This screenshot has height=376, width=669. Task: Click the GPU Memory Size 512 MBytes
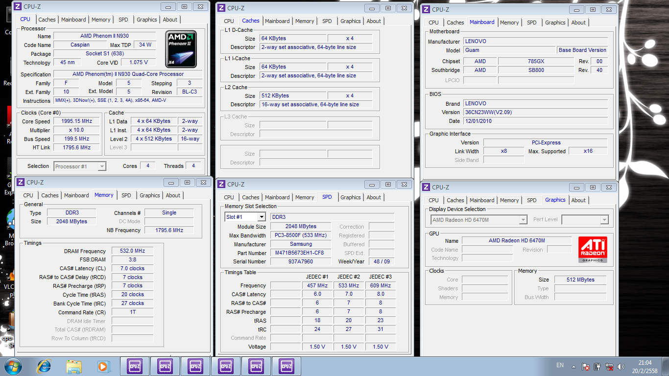pyautogui.click(x=580, y=280)
